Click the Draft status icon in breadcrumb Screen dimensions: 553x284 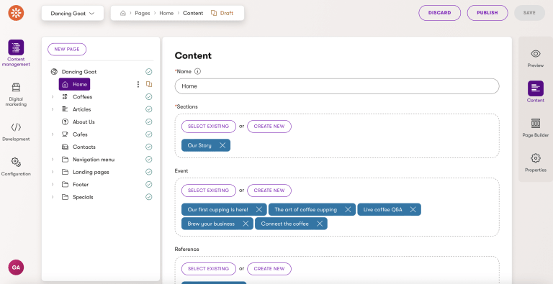(213, 13)
